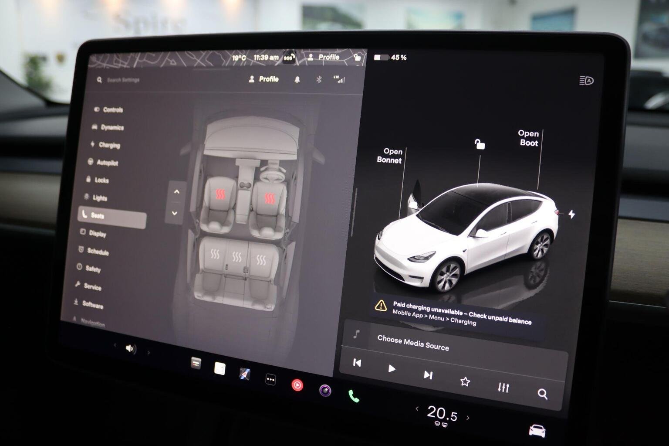Image resolution: width=669 pixels, height=446 pixels.
Task: Tap Open Bonnet
Action: (x=389, y=156)
